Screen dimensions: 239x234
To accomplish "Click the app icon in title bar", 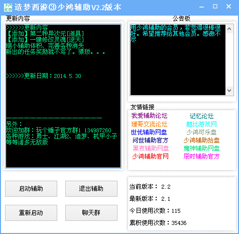I will pyautogui.click(x=8, y=7).
